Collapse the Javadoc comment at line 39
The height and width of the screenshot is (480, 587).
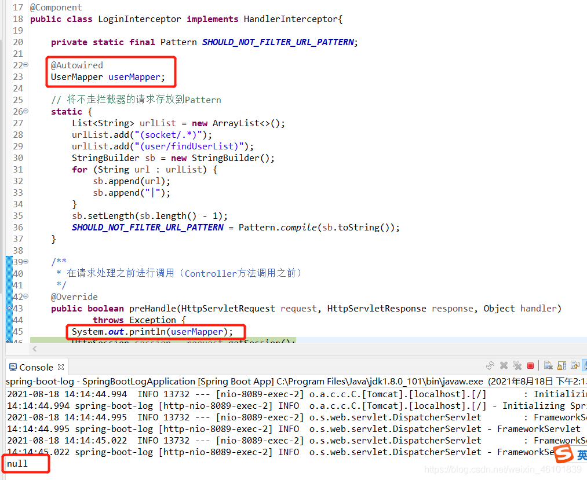26,262
